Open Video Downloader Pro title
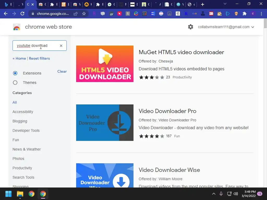Screen dimensions: 267x200 [168, 111]
